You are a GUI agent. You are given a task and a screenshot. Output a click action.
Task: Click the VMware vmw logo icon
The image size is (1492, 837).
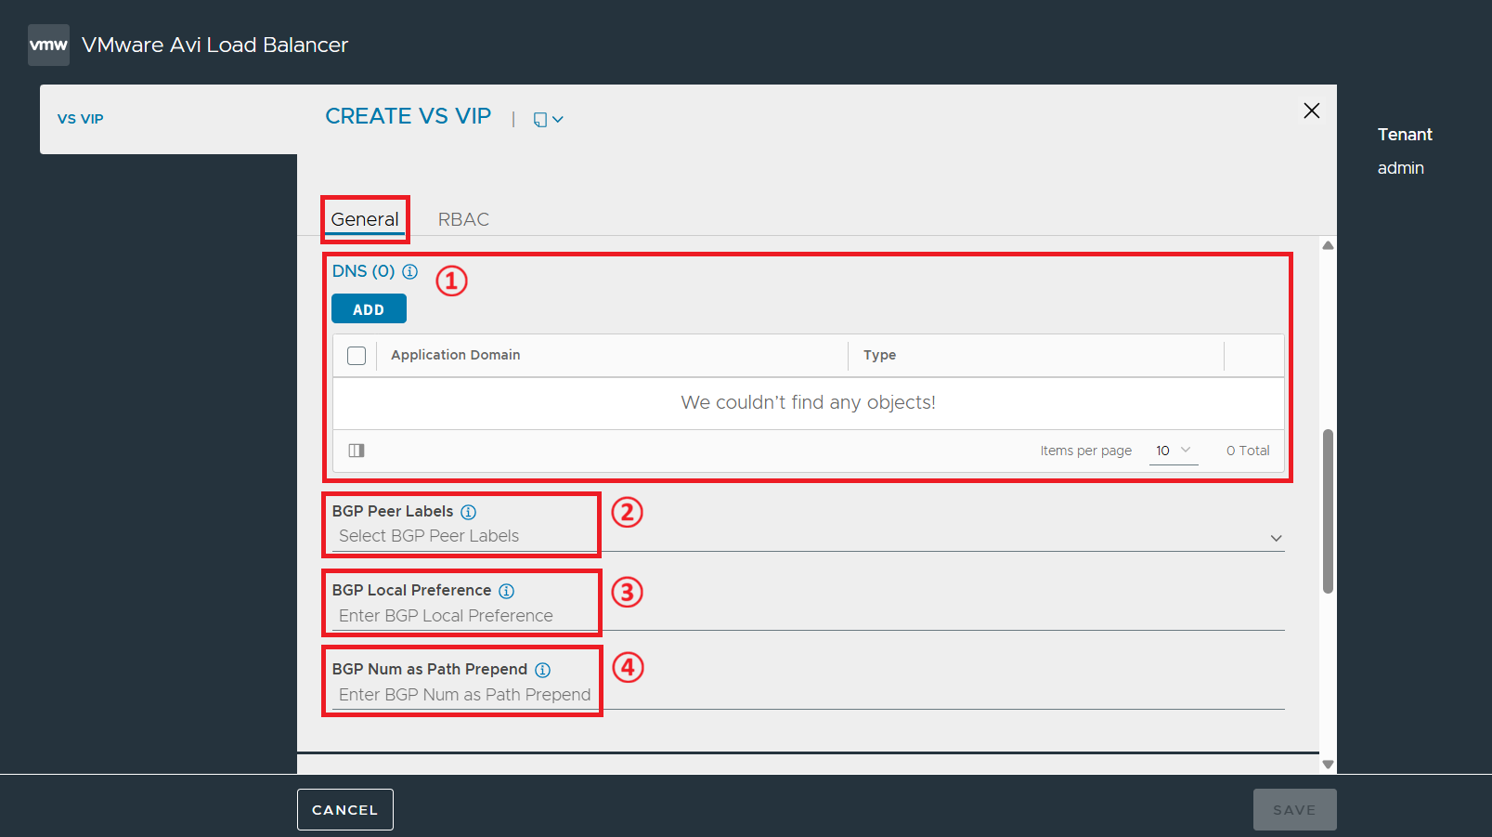[x=48, y=45]
